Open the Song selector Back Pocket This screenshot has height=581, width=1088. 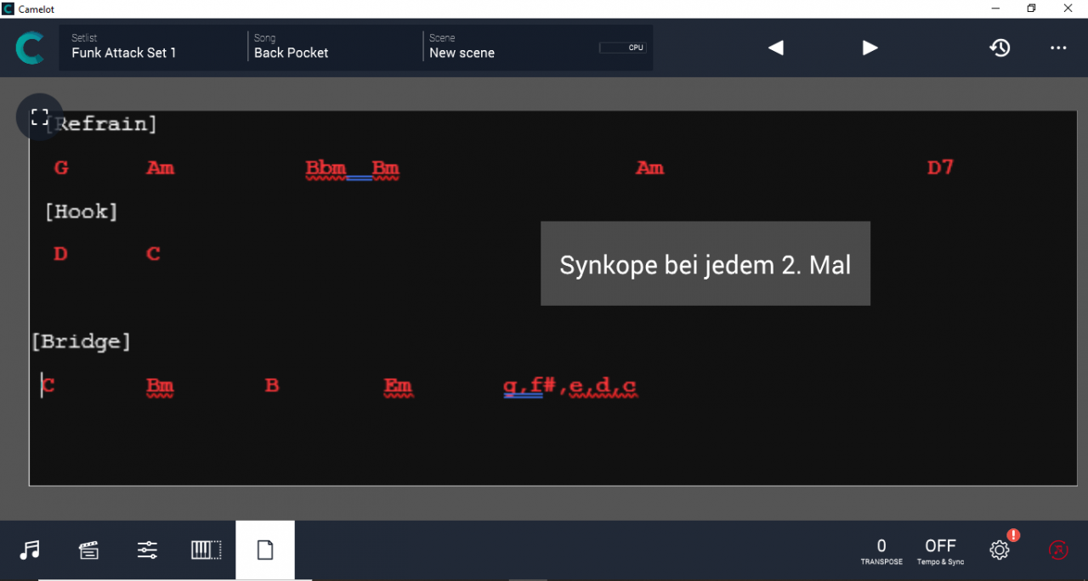click(x=335, y=47)
